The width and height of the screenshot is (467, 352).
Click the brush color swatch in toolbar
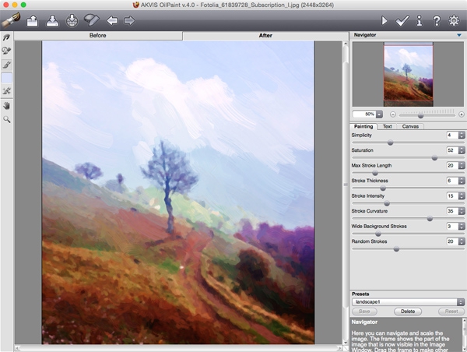pyautogui.click(x=6, y=78)
